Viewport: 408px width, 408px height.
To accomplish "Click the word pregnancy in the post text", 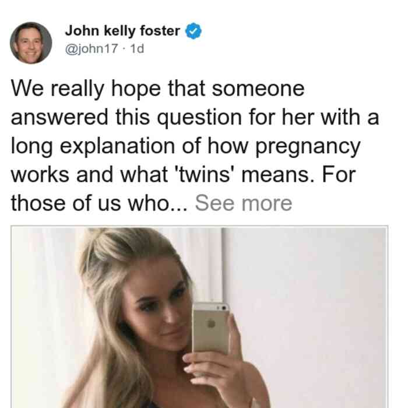I will [x=308, y=146].
